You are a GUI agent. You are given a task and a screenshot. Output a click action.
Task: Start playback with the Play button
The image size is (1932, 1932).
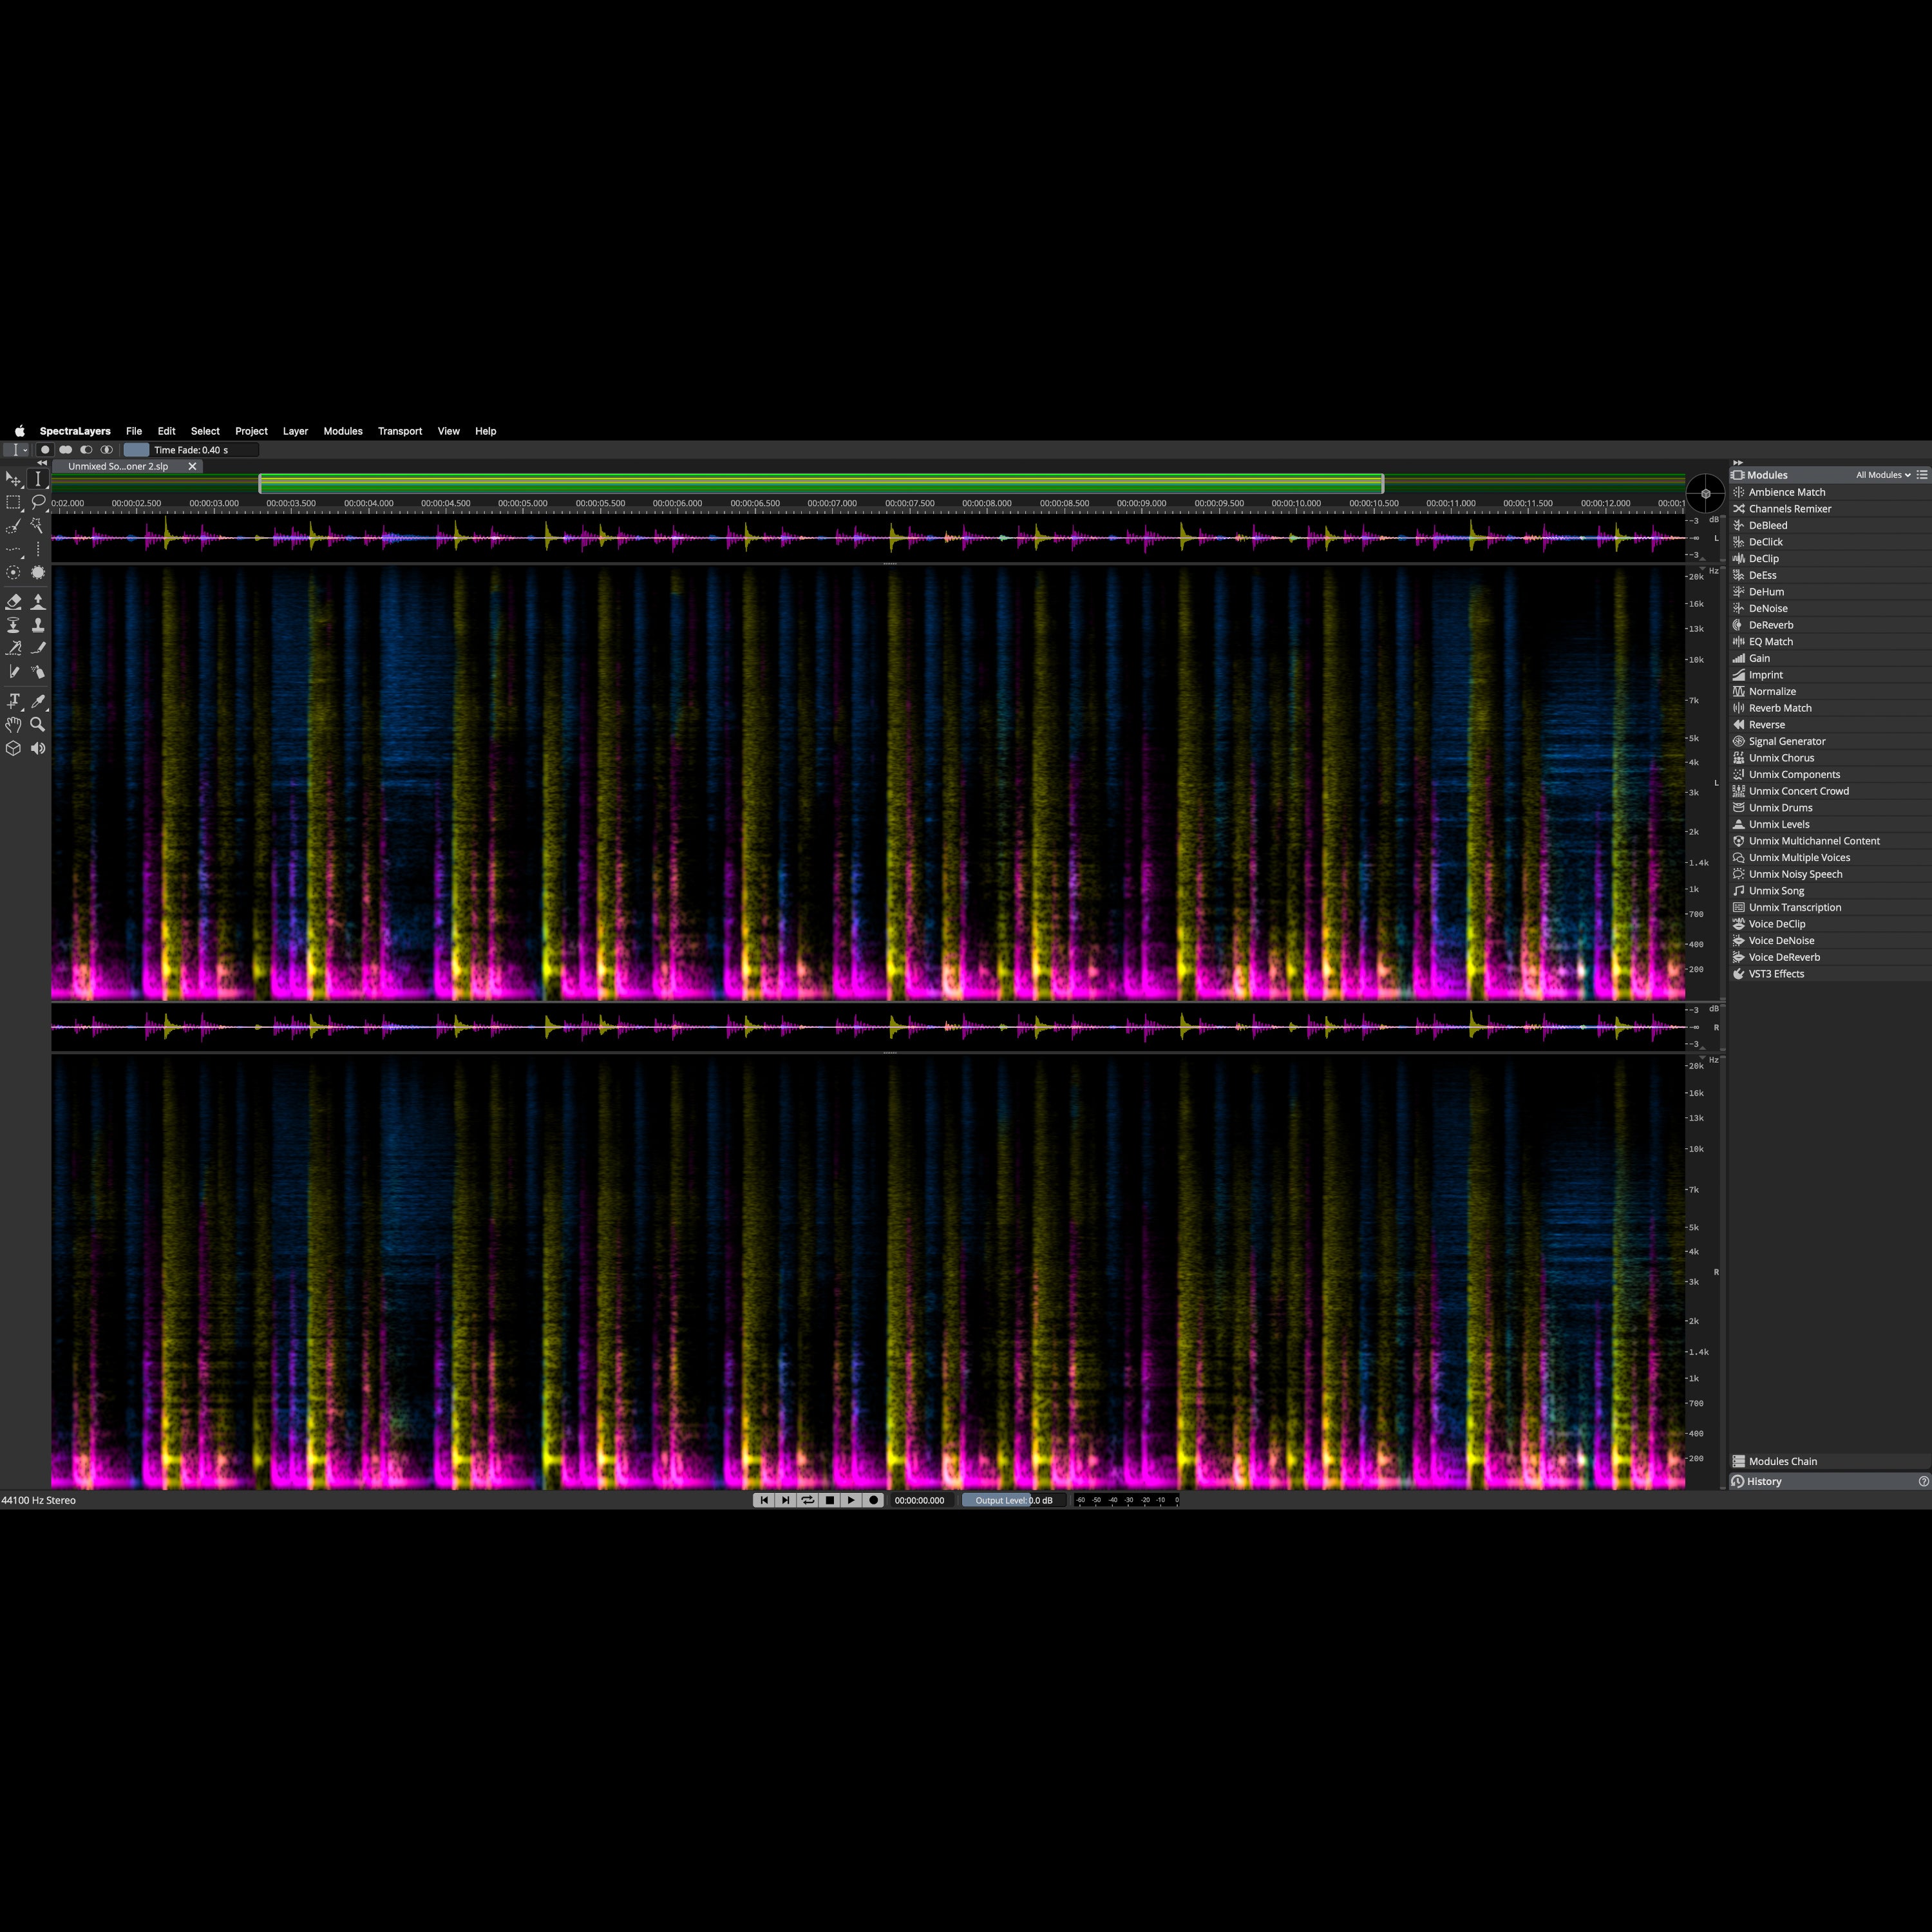pos(851,1500)
